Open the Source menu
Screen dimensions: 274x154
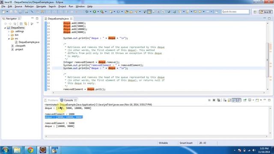[x=18, y=6]
